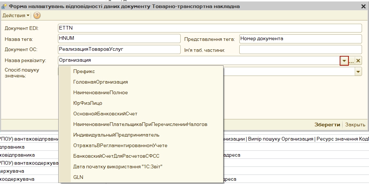Select the background row 'держувача'
Screen dimensions: 369x184
click(12, 171)
